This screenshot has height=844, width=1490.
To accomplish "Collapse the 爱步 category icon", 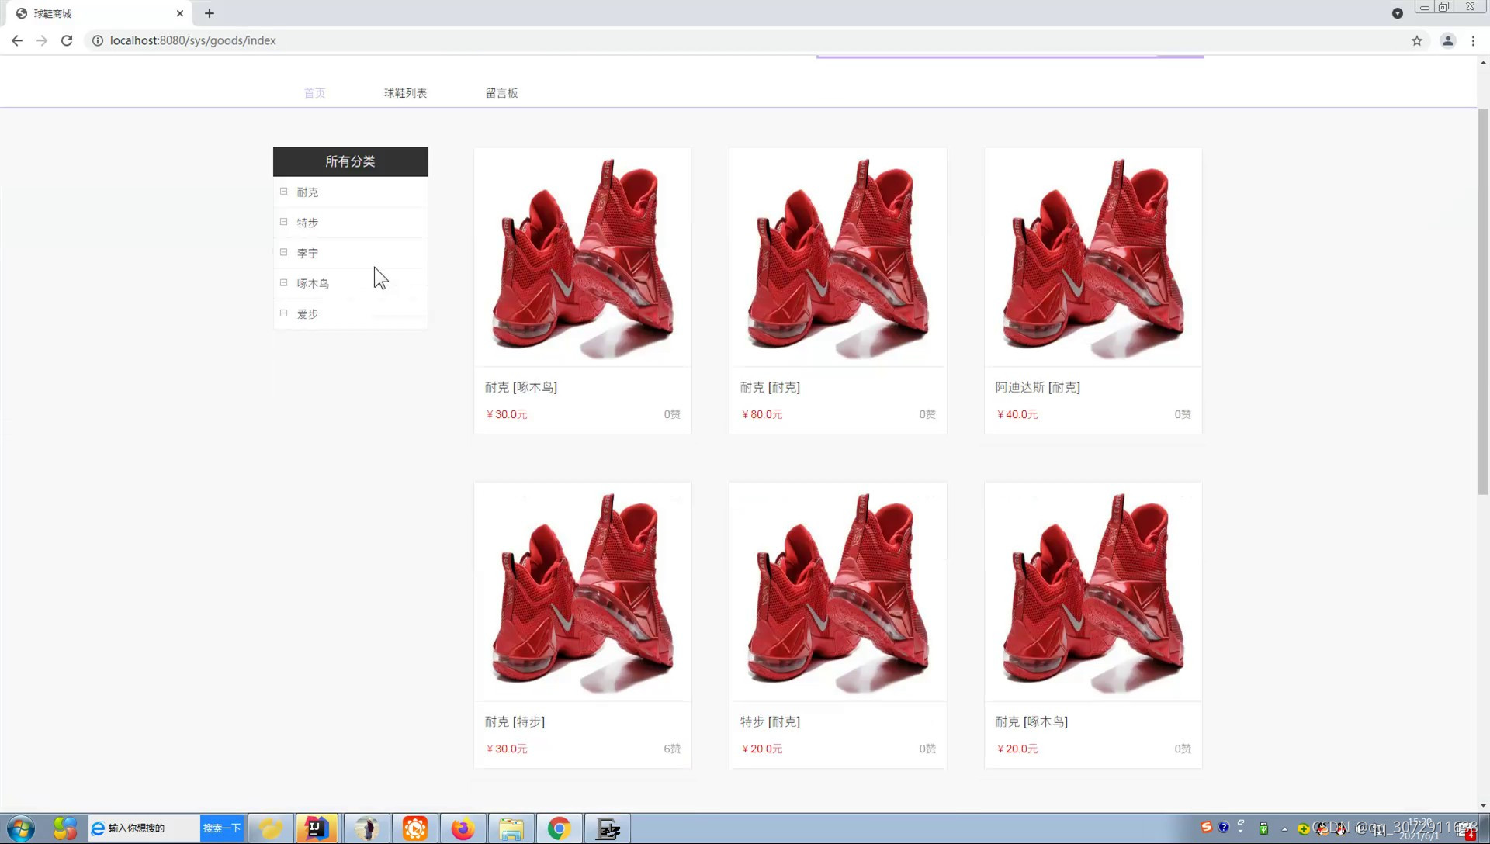I will tap(283, 313).
